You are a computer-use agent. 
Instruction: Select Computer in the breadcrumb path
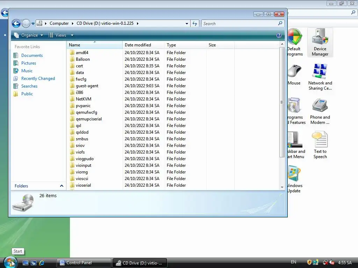(x=59, y=23)
